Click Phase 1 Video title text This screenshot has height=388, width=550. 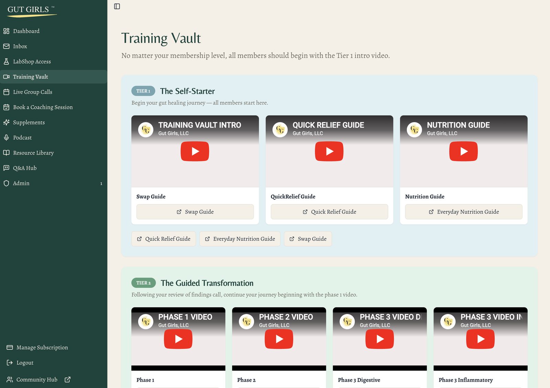[x=185, y=317]
